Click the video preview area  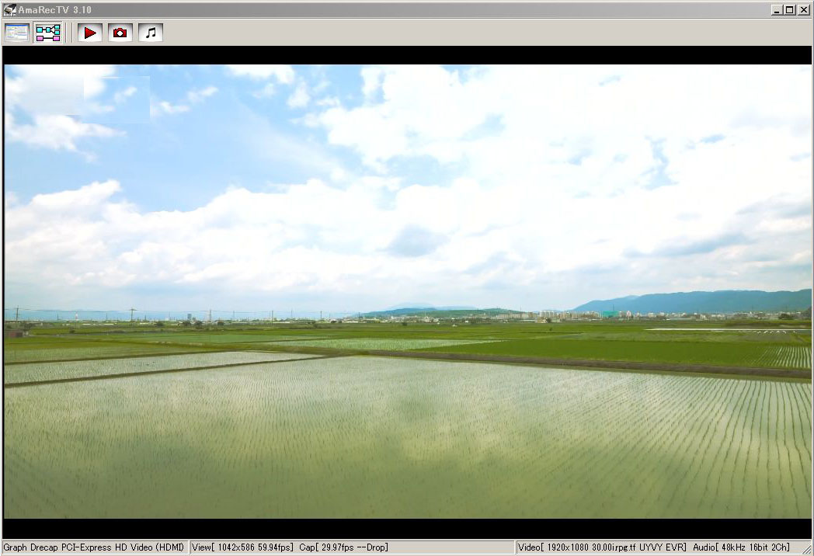[x=407, y=291]
